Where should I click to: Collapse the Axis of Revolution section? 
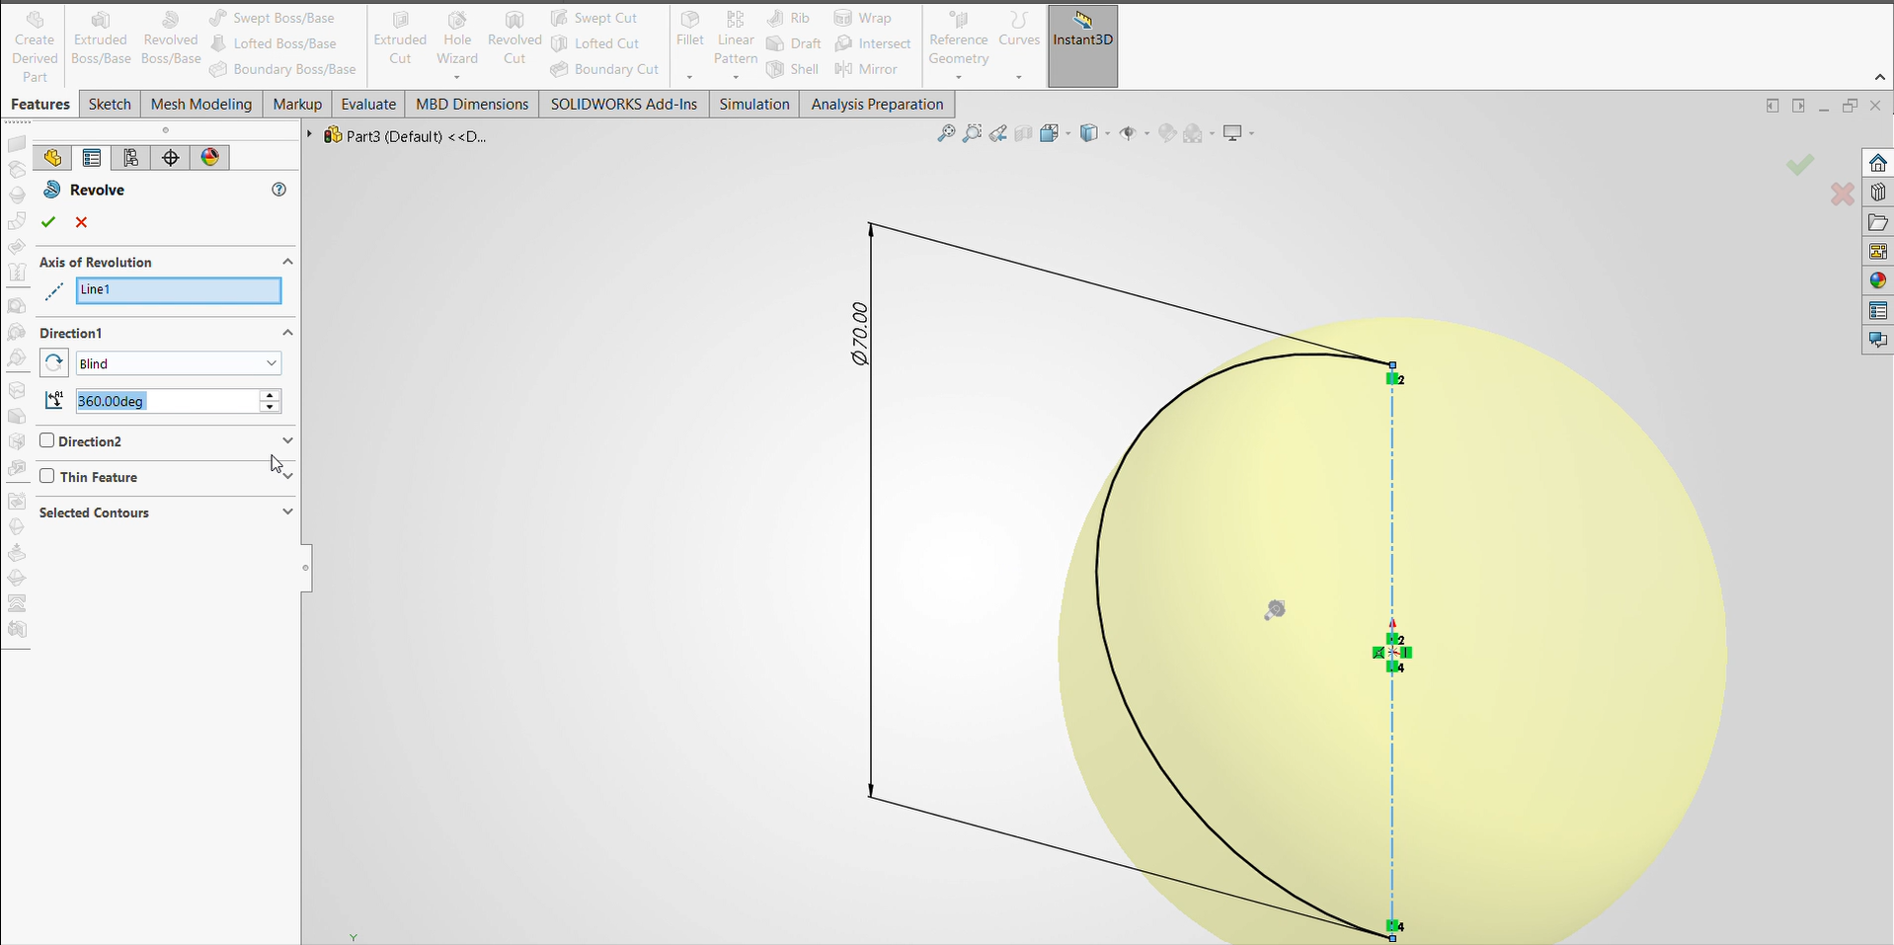click(x=287, y=262)
